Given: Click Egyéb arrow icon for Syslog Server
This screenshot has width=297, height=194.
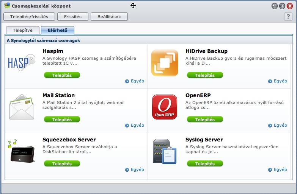Looking at the screenshot, I should point(270,170).
